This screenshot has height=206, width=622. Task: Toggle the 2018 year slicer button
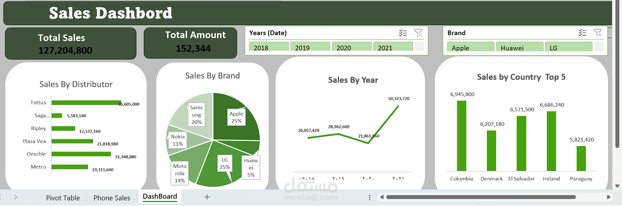click(x=269, y=47)
